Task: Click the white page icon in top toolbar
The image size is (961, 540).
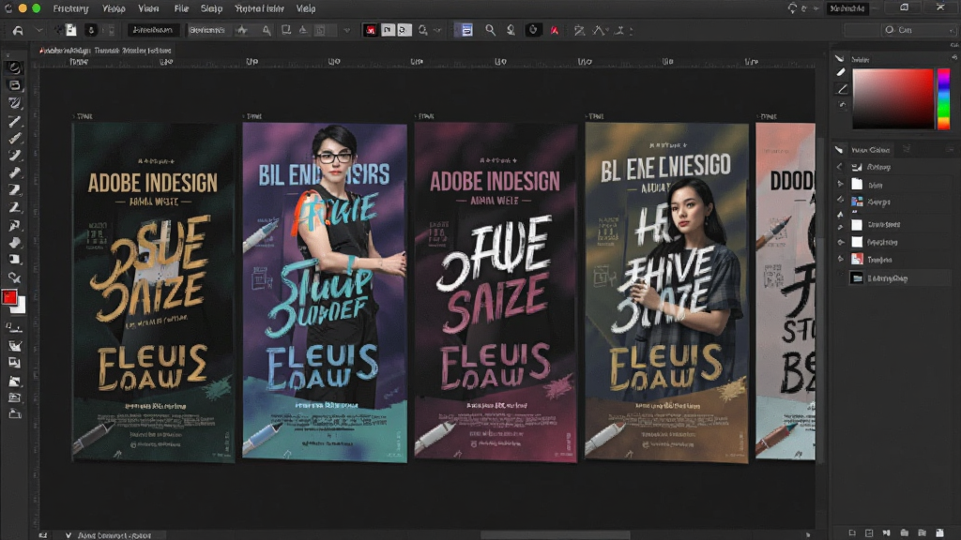Action: tap(71, 29)
